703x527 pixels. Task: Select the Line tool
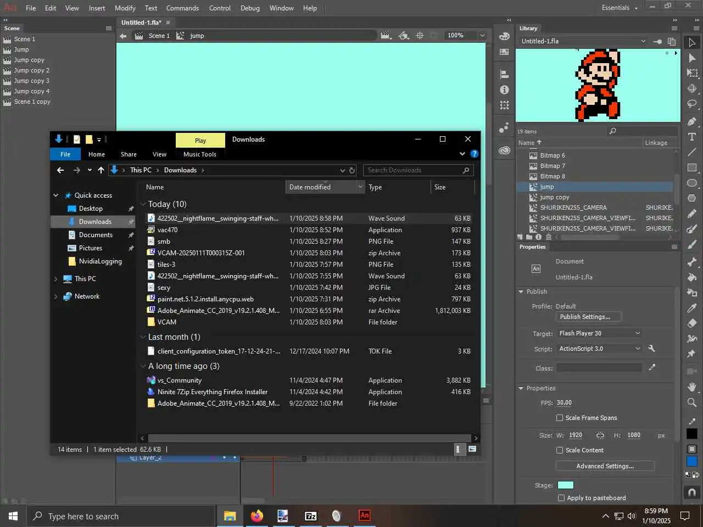[x=692, y=152]
